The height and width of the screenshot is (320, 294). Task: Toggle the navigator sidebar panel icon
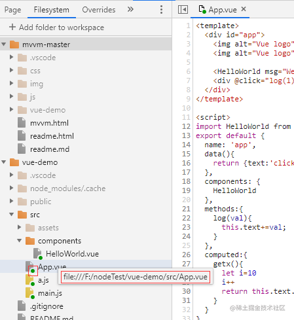pos(183,10)
